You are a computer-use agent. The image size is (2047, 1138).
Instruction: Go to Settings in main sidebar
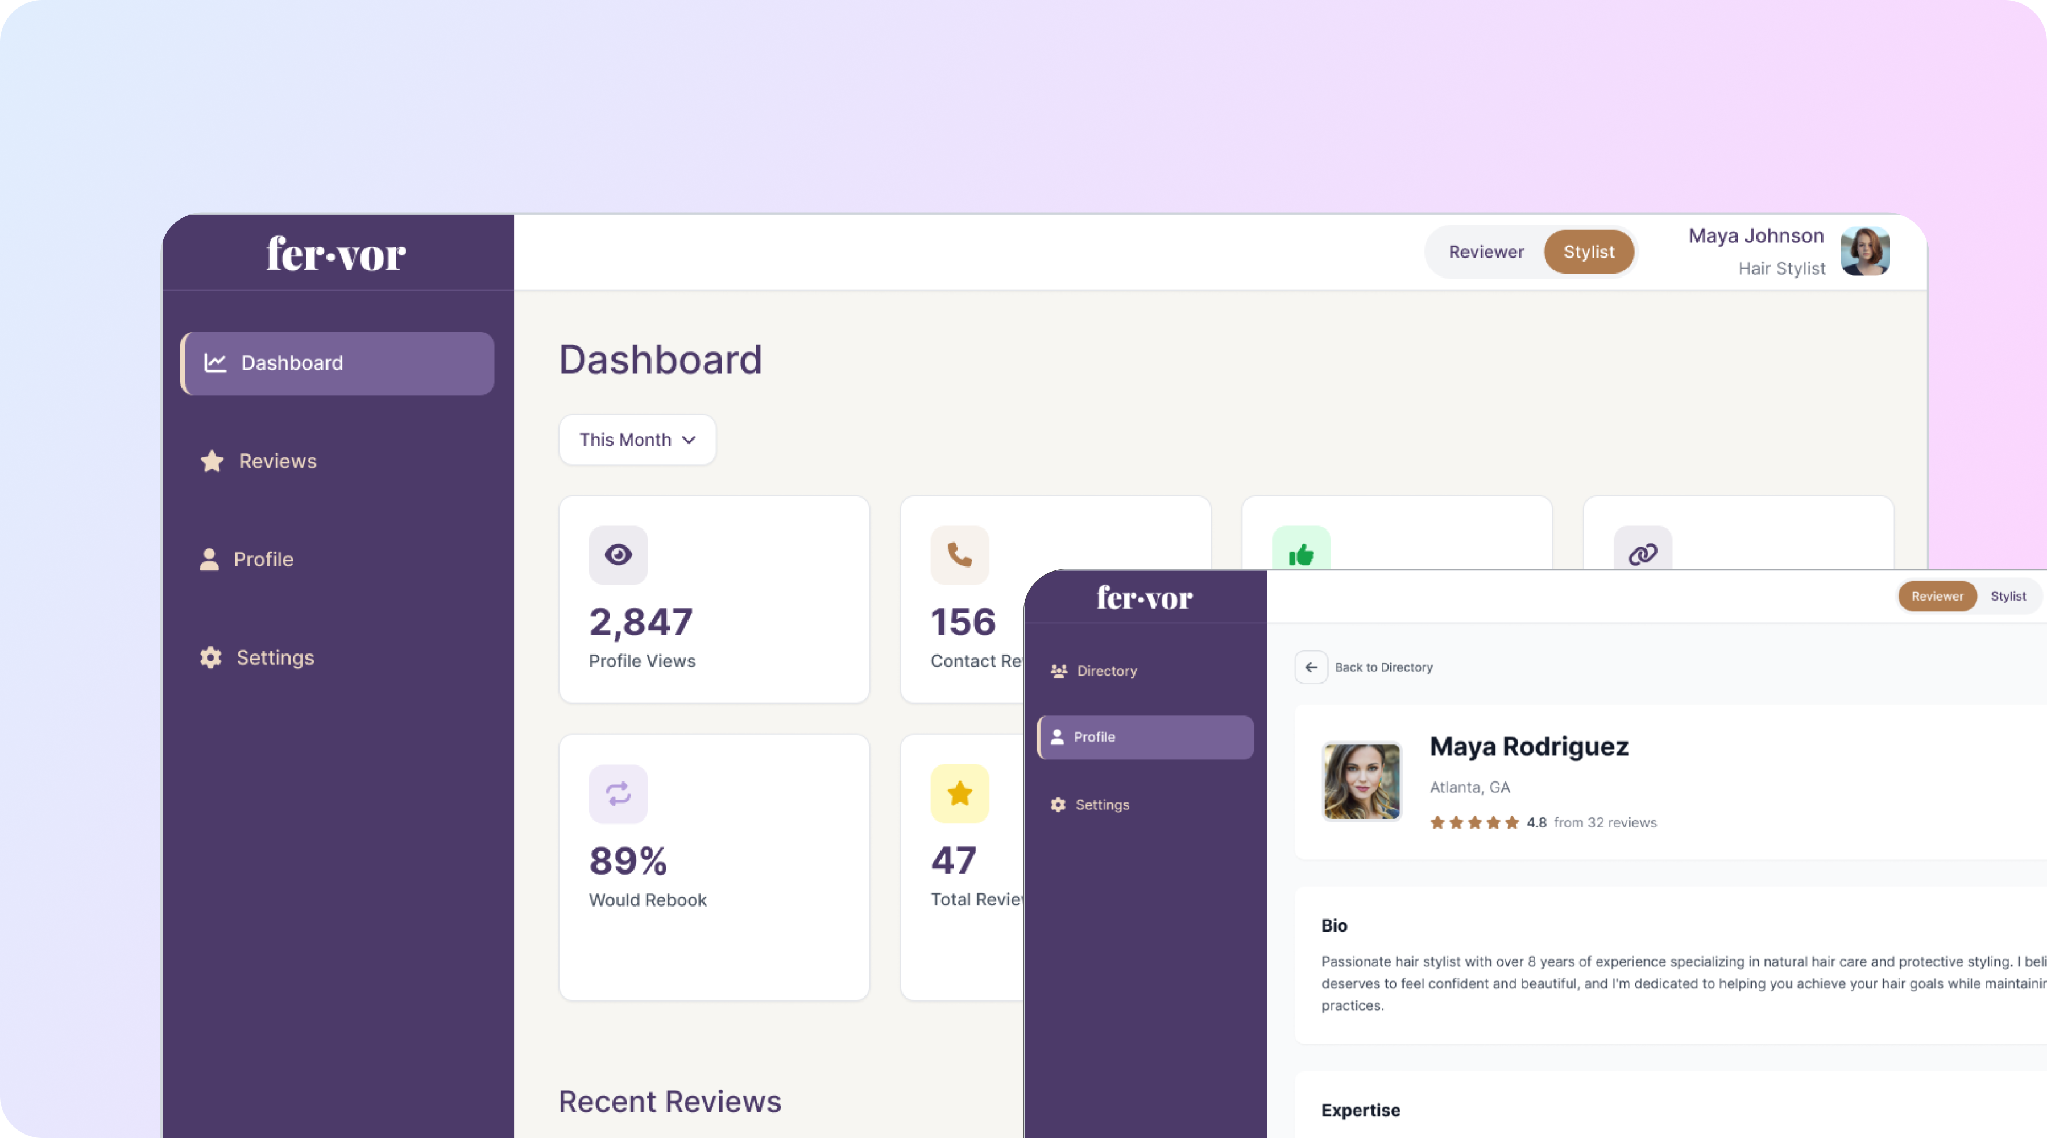click(274, 657)
